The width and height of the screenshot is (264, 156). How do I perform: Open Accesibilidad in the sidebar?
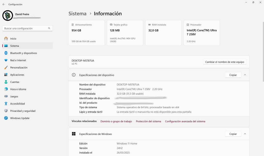(27, 103)
